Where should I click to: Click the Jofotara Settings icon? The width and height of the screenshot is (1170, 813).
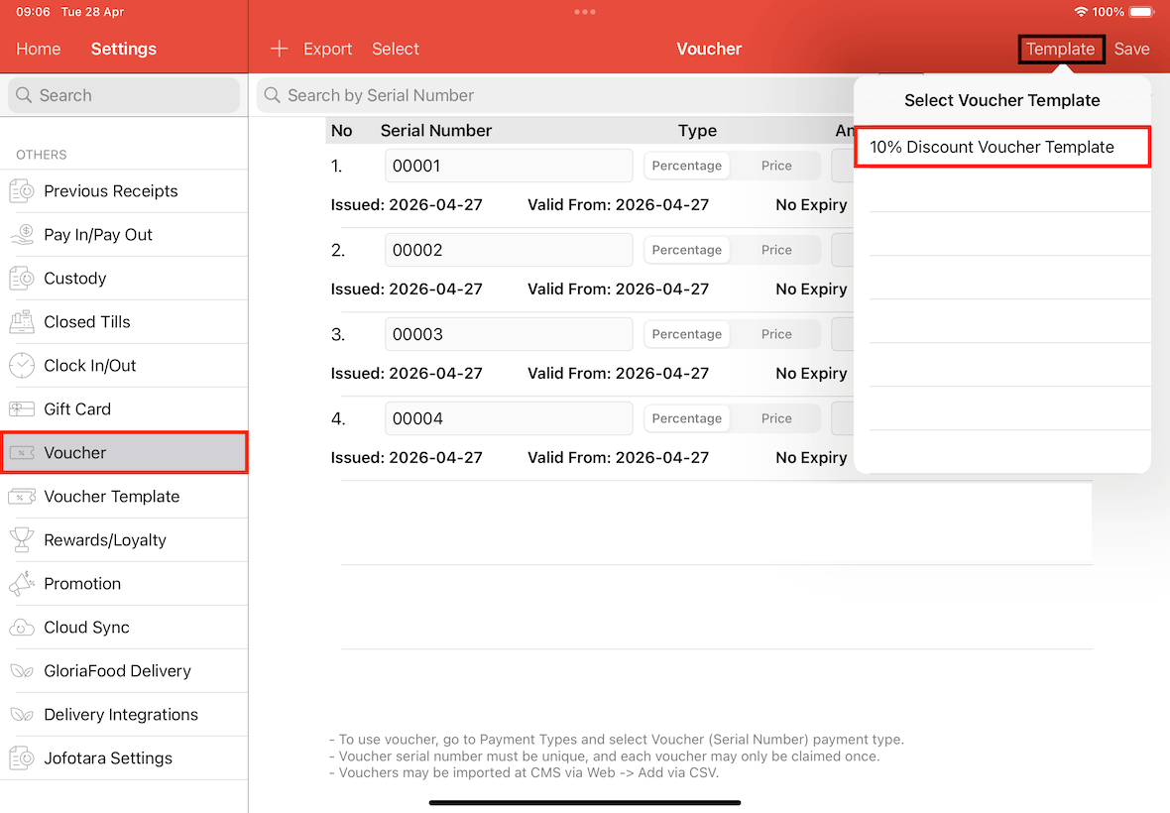(x=22, y=758)
